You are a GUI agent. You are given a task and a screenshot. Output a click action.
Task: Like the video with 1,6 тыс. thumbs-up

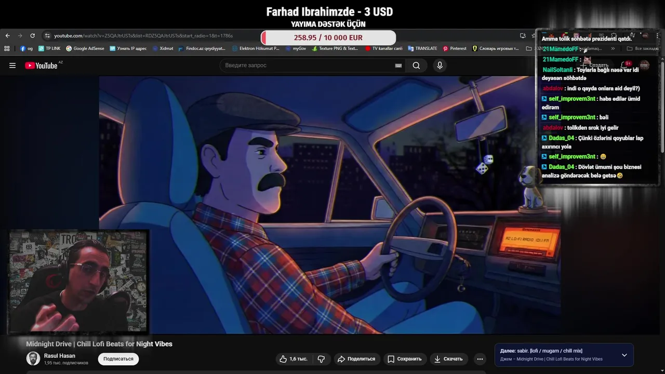(294, 359)
